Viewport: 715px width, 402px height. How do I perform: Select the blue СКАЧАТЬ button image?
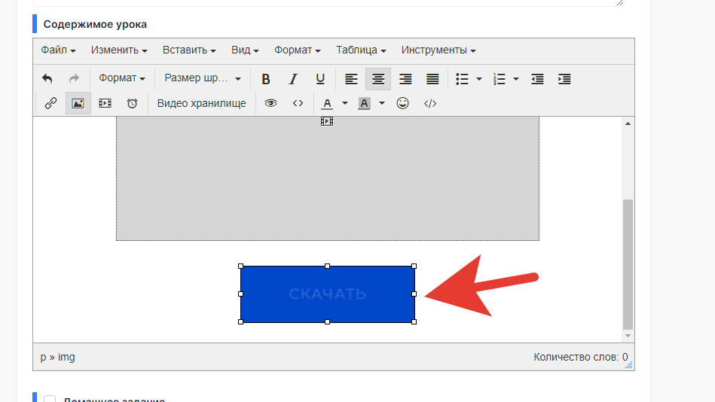(x=328, y=294)
